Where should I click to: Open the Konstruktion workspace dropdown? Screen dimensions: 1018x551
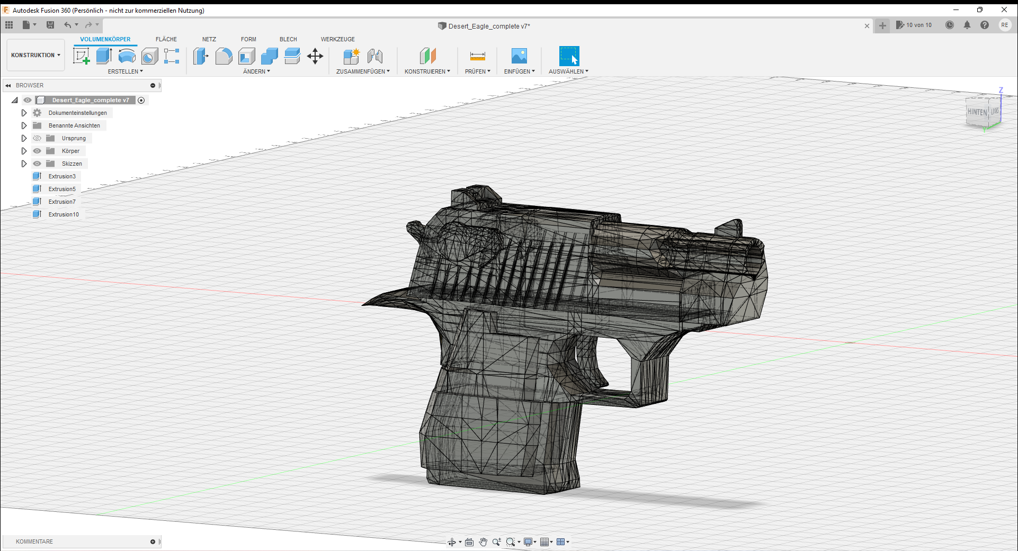point(35,55)
